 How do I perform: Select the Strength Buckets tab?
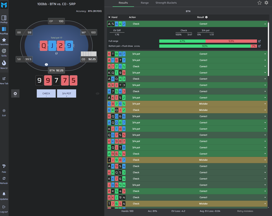tap(166, 3)
